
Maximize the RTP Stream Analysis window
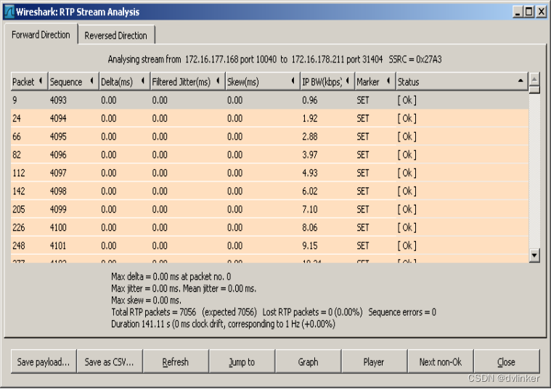point(529,12)
